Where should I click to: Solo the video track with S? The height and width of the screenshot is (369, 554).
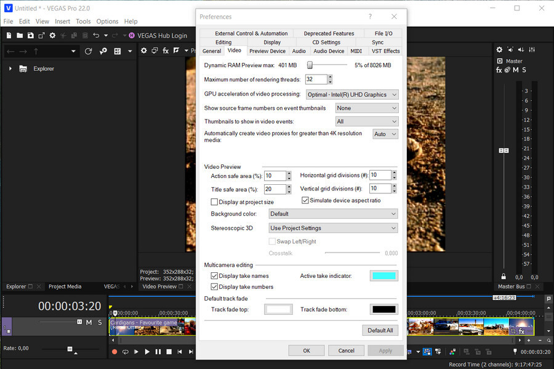(100, 322)
